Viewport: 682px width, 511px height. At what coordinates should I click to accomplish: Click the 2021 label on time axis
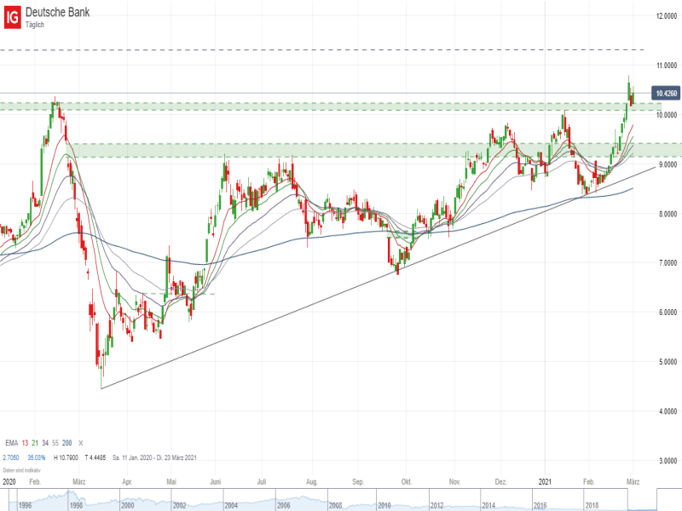[545, 482]
